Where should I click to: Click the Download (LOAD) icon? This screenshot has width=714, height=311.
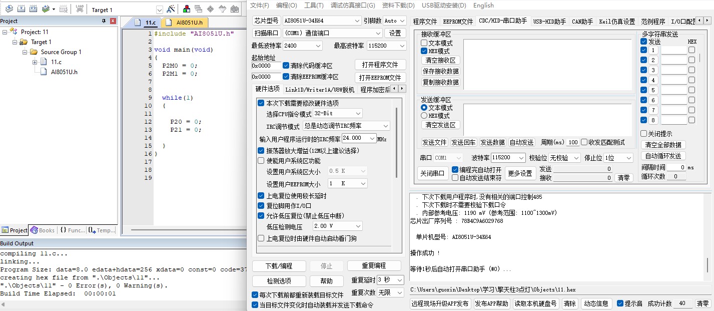80,9
